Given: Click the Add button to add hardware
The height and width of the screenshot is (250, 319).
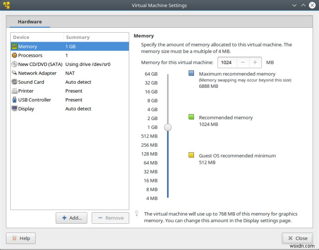Looking at the screenshot, I should pos(71,218).
